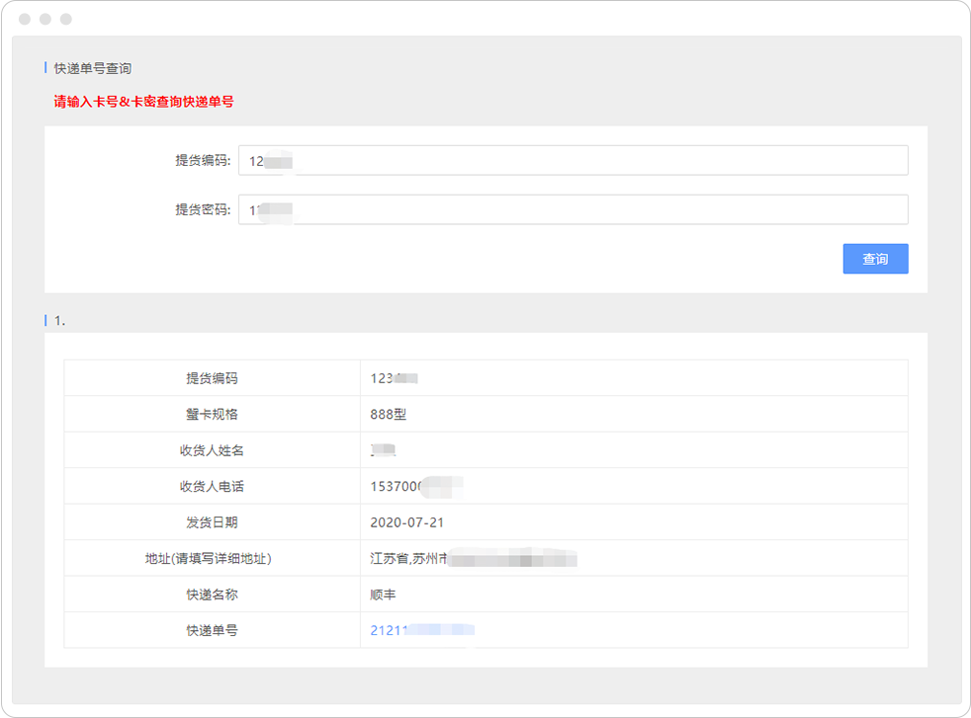
Task: Click the 提货编码 label beside the first input
Action: pyautogui.click(x=203, y=160)
